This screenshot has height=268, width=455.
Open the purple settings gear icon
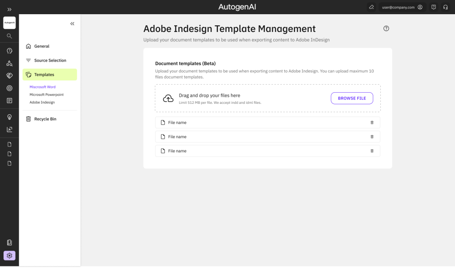pyautogui.click(x=9, y=256)
